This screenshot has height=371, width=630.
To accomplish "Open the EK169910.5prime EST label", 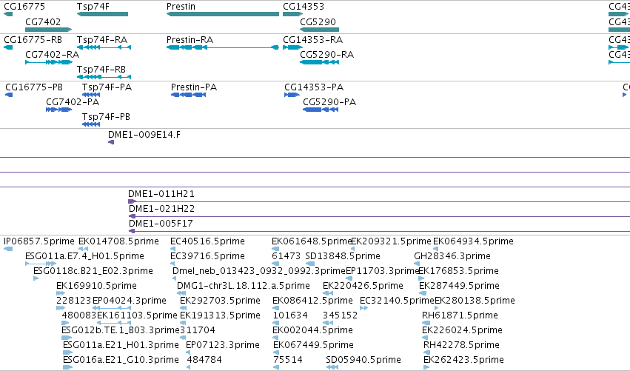I will [x=96, y=286].
